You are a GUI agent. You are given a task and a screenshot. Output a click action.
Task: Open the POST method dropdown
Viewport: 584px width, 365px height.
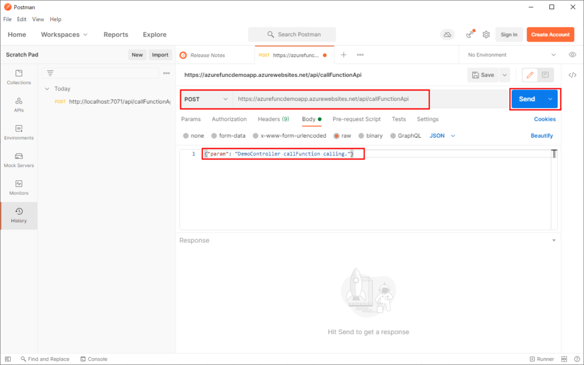[206, 99]
